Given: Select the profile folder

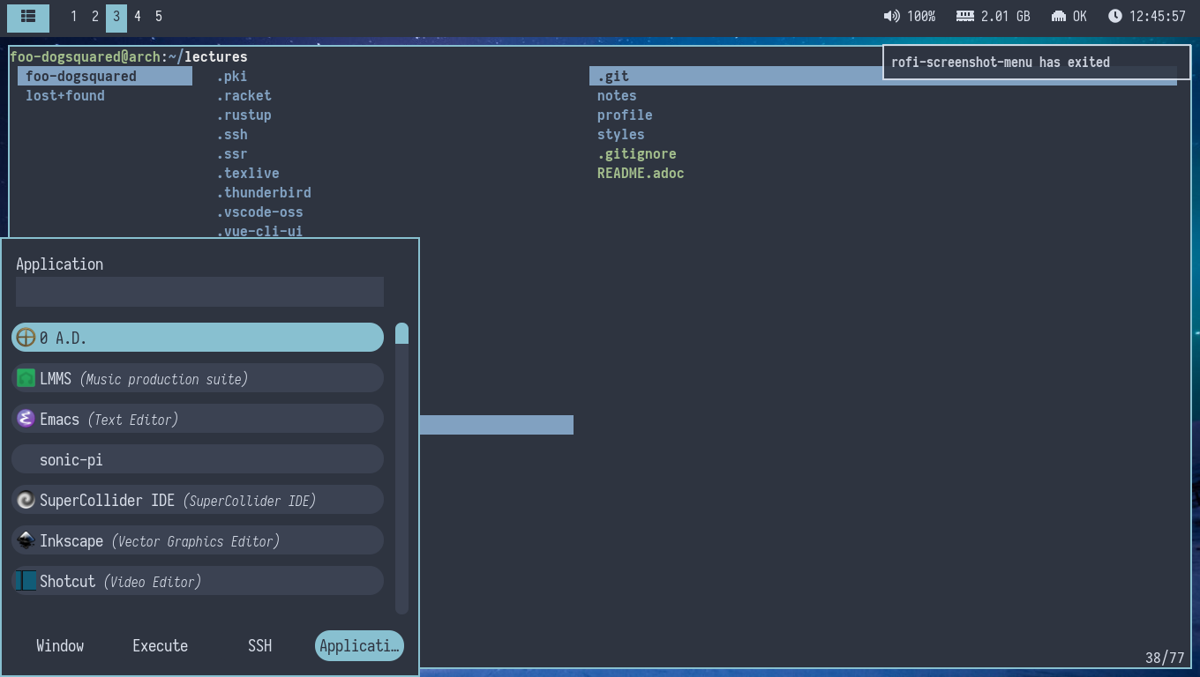Looking at the screenshot, I should click(x=625, y=115).
